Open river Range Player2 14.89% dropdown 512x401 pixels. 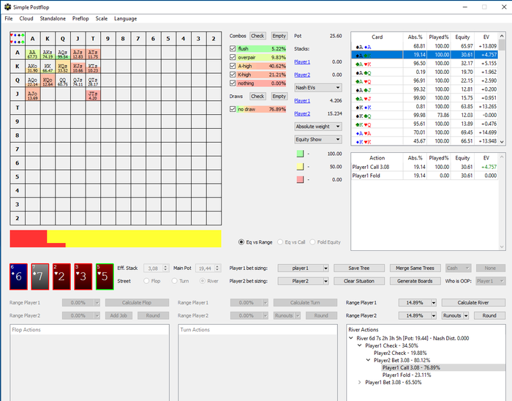coord(418,316)
